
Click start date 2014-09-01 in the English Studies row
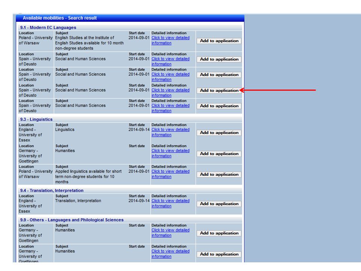[139, 38]
